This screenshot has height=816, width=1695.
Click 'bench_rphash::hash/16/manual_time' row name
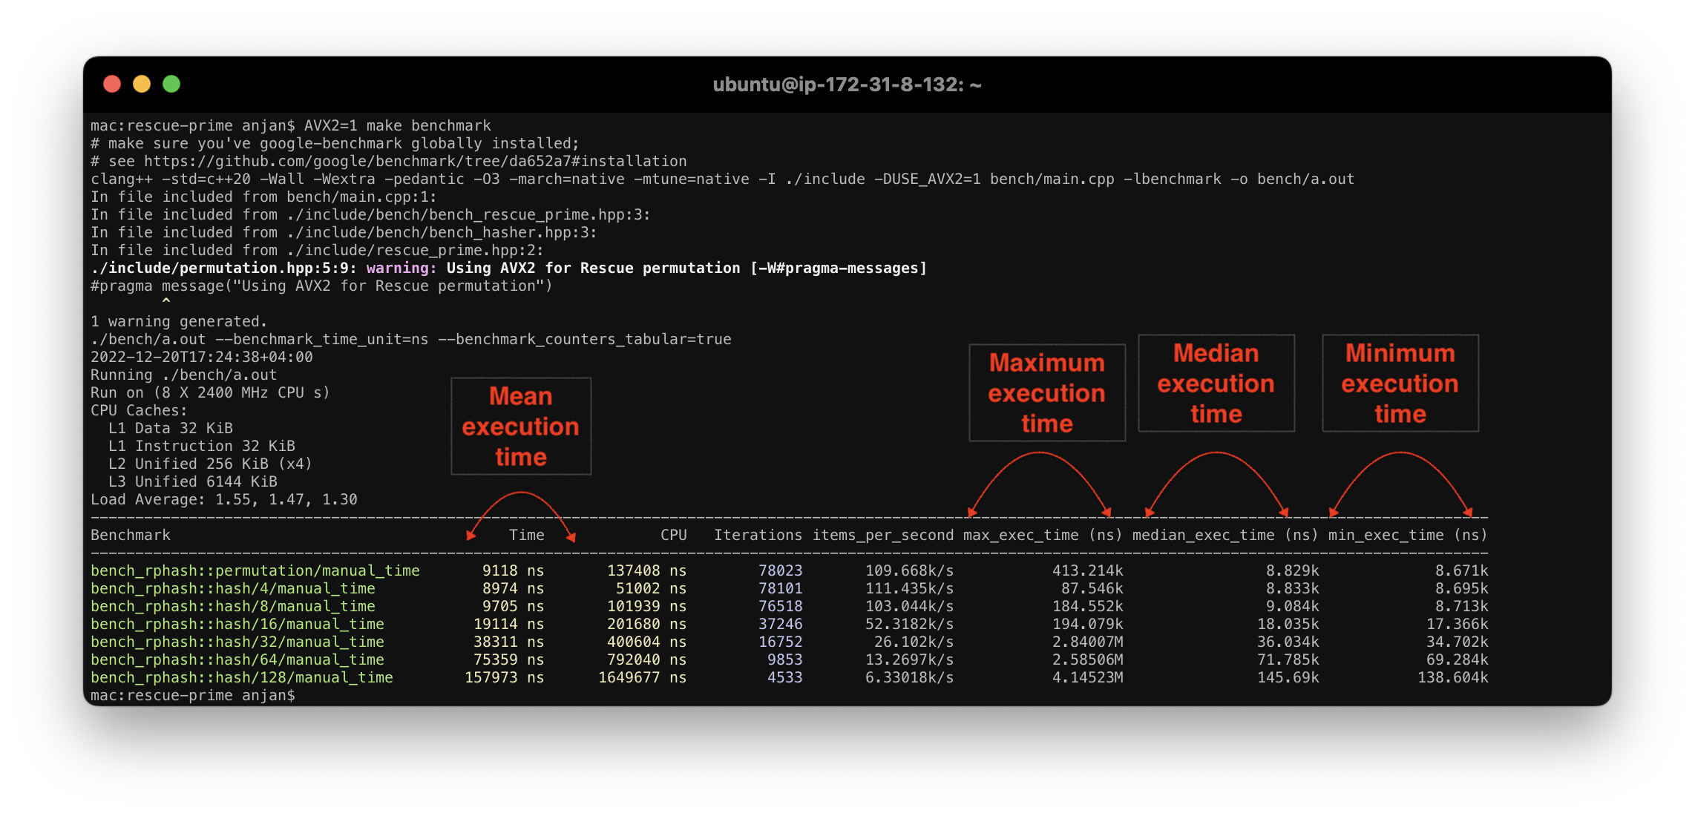click(237, 624)
